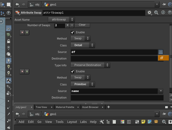Viewport: 172px width, 130px height.
Task: Increase Number of Swaps with plus
Action: (x=67, y=25)
